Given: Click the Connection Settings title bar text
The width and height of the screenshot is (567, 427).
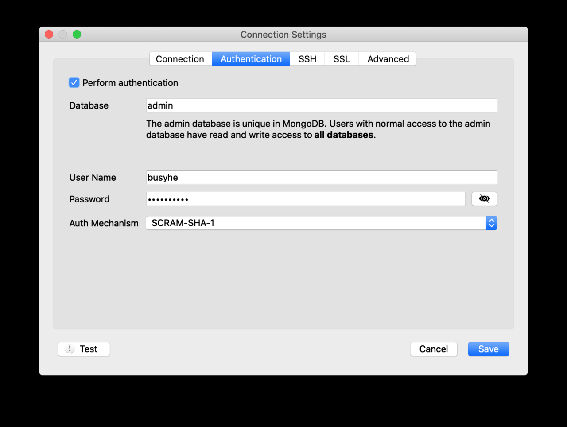Looking at the screenshot, I should coord(283,35).
